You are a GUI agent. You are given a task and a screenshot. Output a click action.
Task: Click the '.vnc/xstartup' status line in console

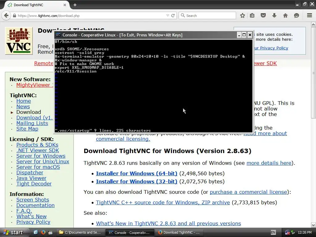103,131
